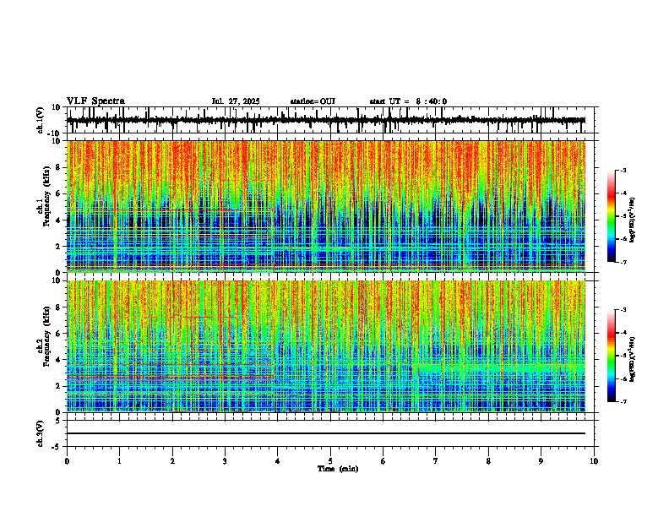The width and height of the screenshot is (669, 517).
Task: Click the ch.1(V) waveform axis label
Action: point(41,120)
